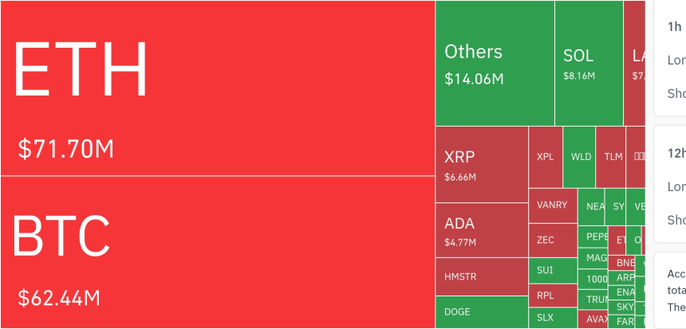Screen dimensions: 686x329
Task: Select the ZEC tile
Action: [553, 241]
